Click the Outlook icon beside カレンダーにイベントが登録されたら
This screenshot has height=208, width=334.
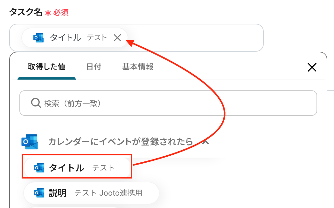[29, 142]
